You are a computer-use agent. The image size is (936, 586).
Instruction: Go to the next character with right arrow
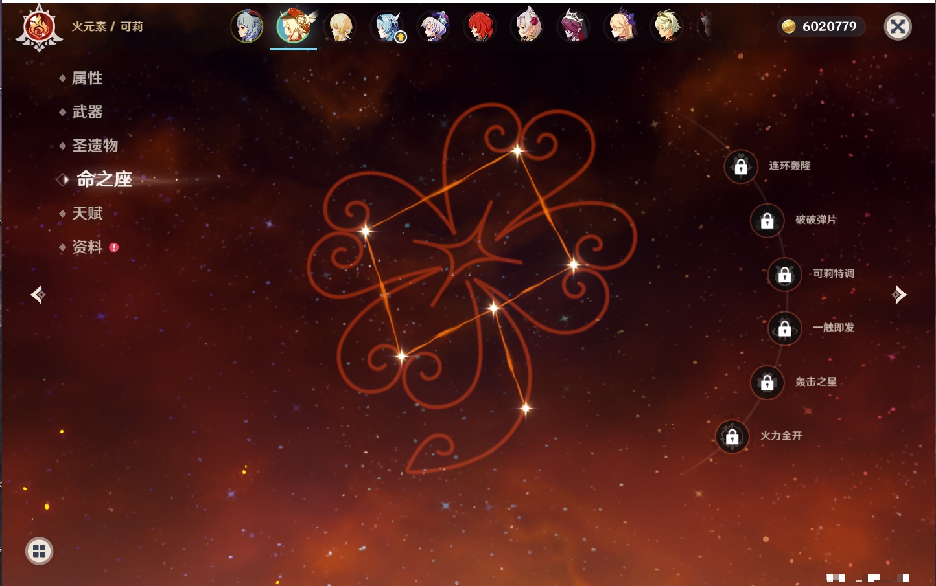pyautogui.click(x=899, y=295)
